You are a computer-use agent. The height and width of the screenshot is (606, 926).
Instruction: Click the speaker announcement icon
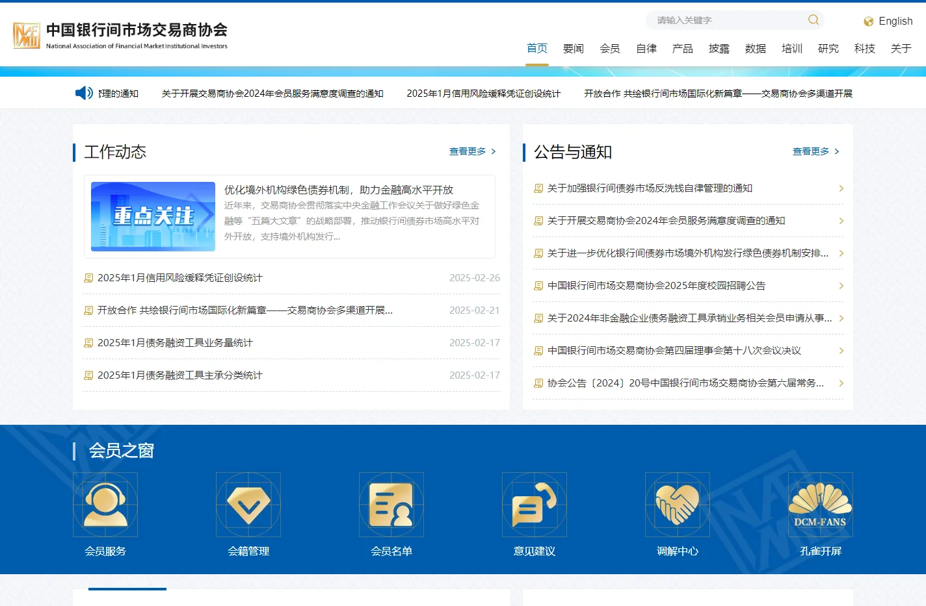click(84, 93)
